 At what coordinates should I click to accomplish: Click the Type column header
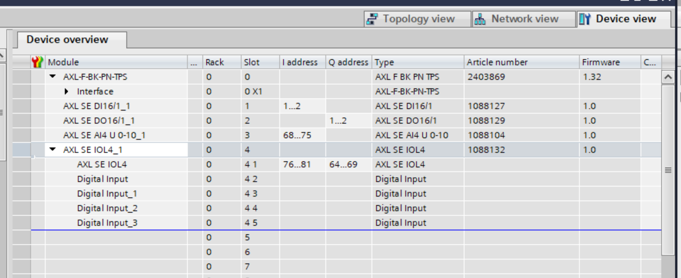418,62
